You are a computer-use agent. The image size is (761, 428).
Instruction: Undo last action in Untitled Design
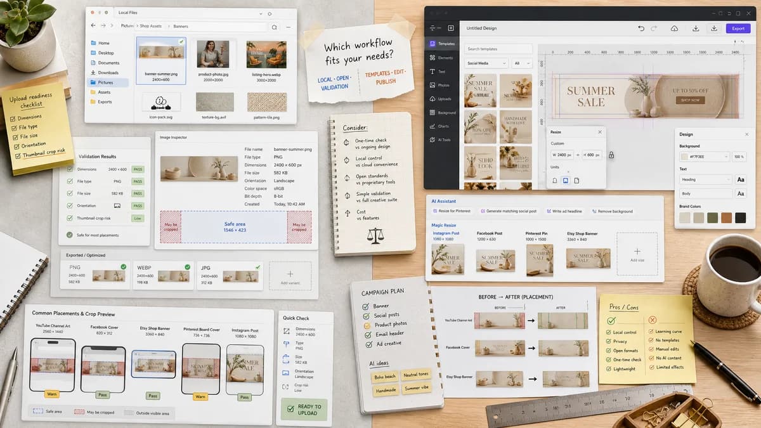641,29
